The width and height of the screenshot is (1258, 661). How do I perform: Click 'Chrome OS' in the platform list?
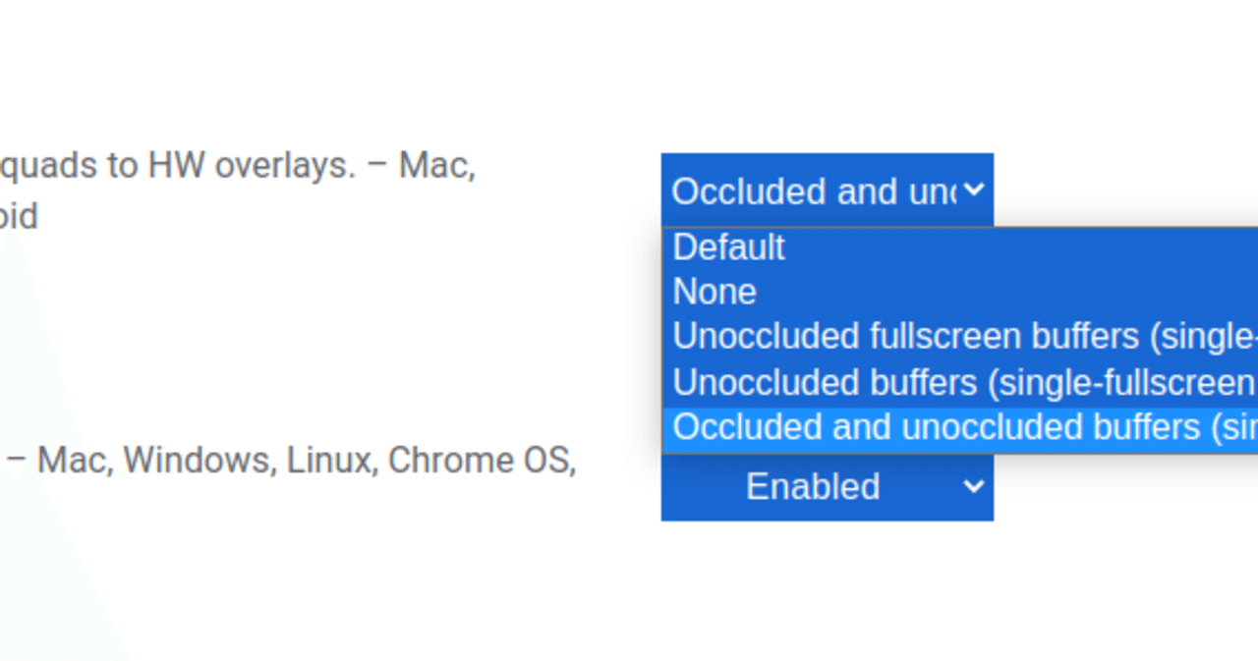point(480,460)
